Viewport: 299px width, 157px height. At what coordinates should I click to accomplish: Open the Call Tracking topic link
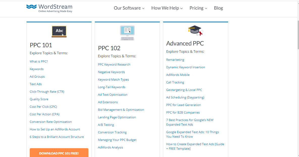coord(175,82)
